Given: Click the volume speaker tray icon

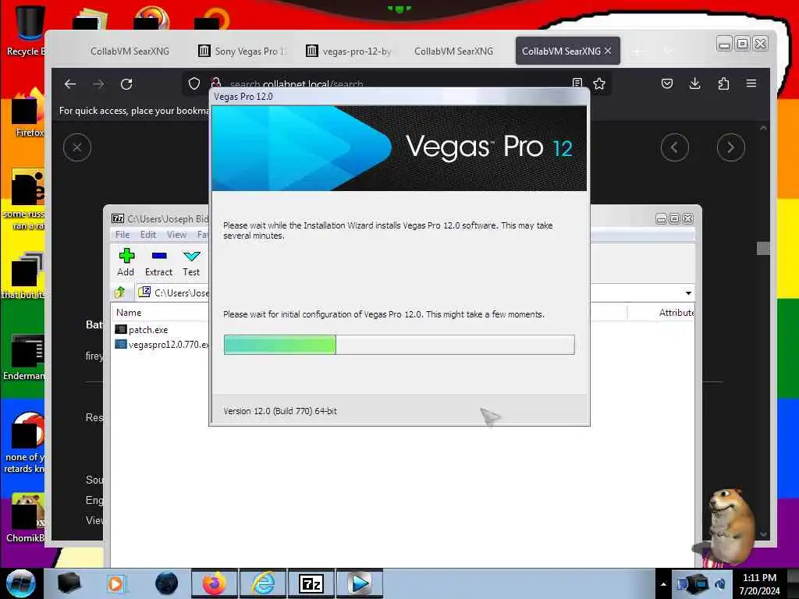Looking at the screenshot, I should (720, 583).
